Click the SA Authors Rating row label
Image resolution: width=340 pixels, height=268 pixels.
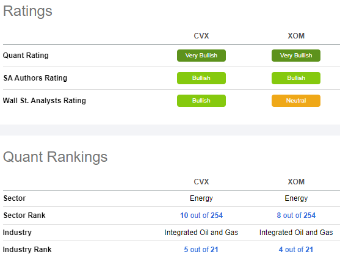click(x=35, y=78)
